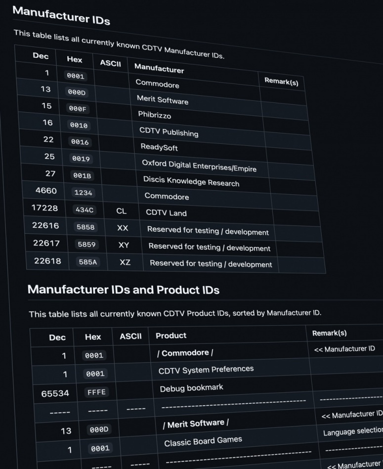This screenshot has width=383, height=469.
Task: Click the 'CDTV Publishing' cell
Action: (169, 131)
